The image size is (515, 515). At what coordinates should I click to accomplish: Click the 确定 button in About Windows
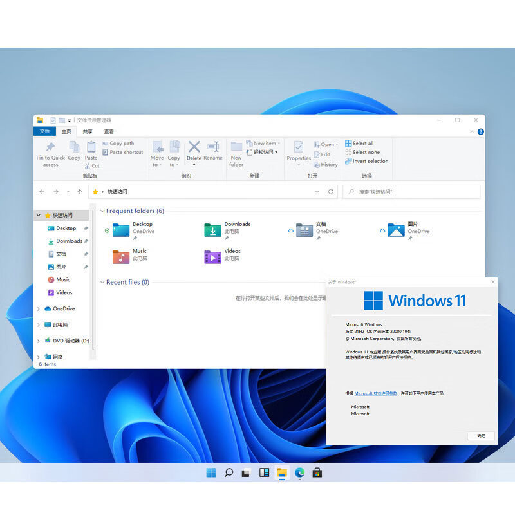pyautogui.click(x=481, y=435)
